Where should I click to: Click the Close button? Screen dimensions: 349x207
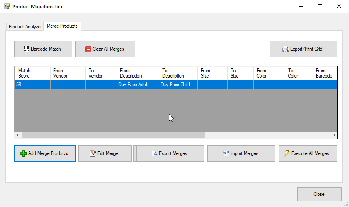click(x=319, y=194)
